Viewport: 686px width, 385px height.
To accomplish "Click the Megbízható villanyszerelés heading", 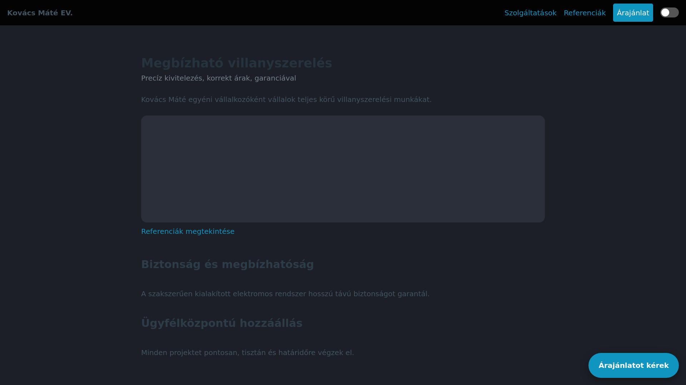I will pyautogui.click(x=237, y=63).
